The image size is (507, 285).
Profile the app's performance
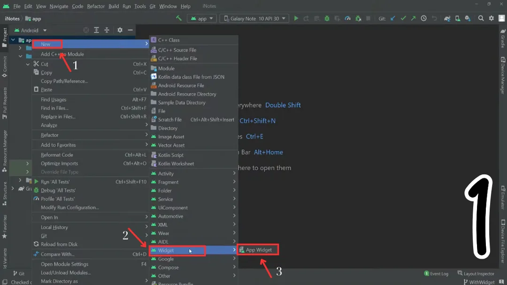pyautogui.click(x=346, y=18)
